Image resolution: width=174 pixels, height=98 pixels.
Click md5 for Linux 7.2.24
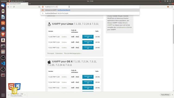tap(73, 42)
